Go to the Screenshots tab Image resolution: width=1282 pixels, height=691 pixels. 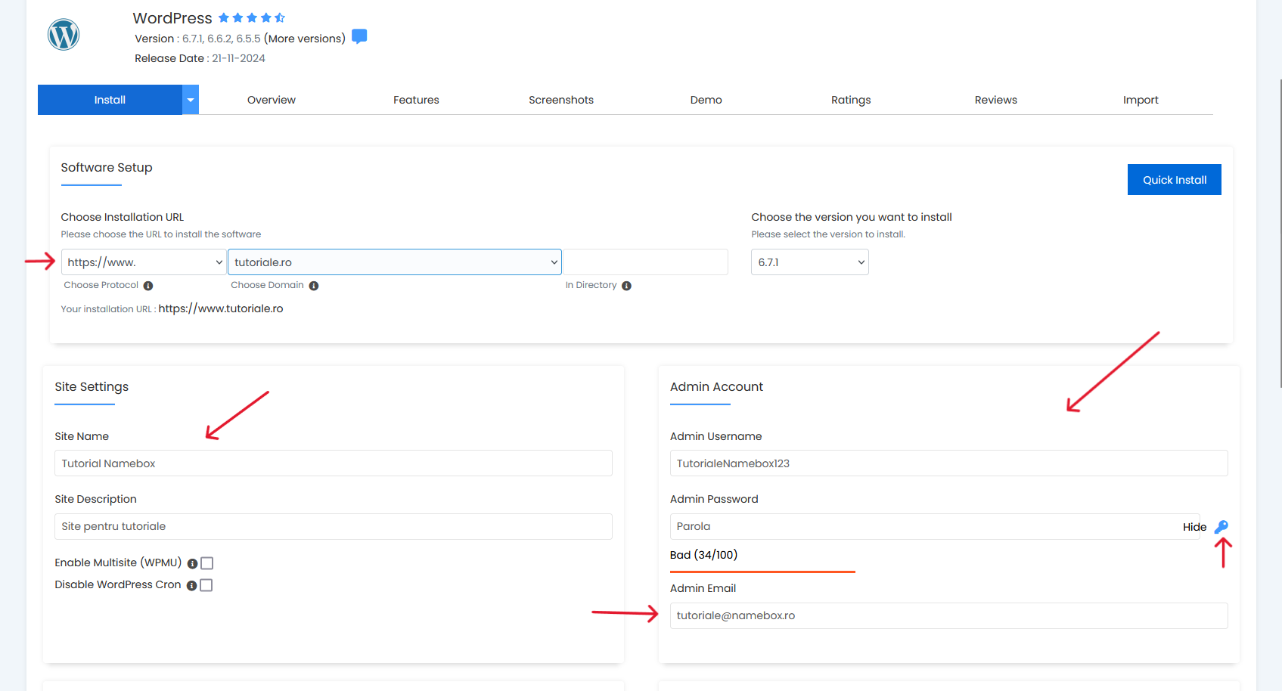coord(561,100)
